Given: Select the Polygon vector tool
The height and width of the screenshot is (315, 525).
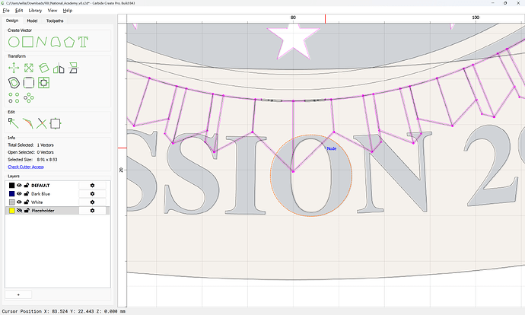Looking at the screenshot, I should pos(69,42).
